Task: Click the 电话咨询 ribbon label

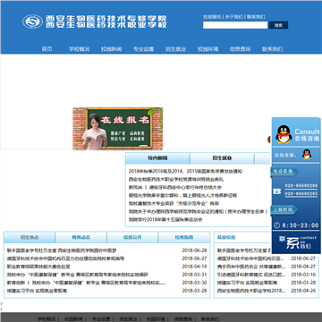Action: pyautogui.click(x=284, y=172)
